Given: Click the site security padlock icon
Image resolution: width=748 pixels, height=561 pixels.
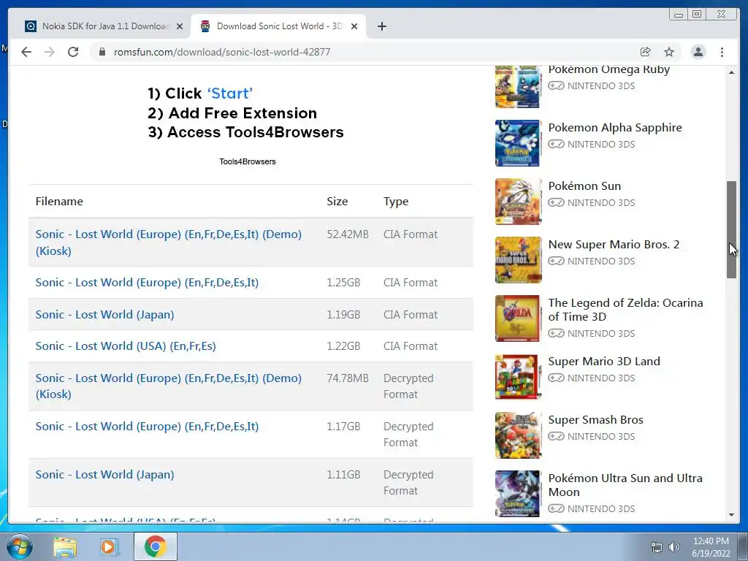Looking at the screenshot, I should pyautogui.click(x=102, y=52).
